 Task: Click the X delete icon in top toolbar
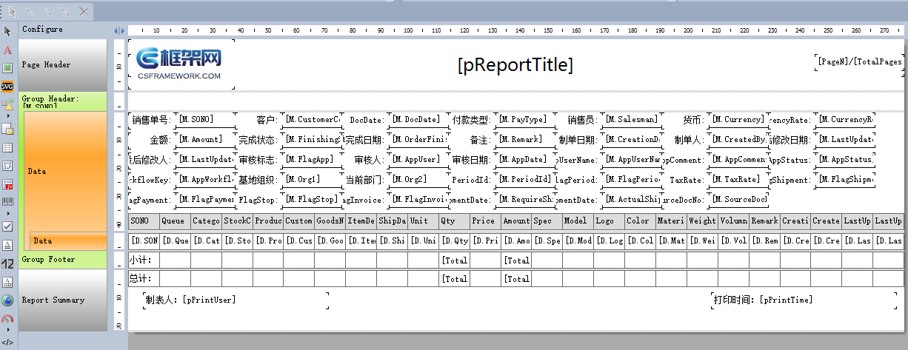click(x=84, y=11)
